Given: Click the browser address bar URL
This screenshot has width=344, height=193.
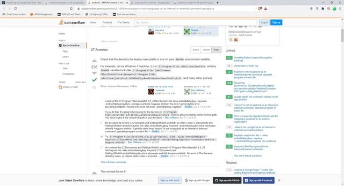Looking at the screenshot, I should (x=147, y=9).
